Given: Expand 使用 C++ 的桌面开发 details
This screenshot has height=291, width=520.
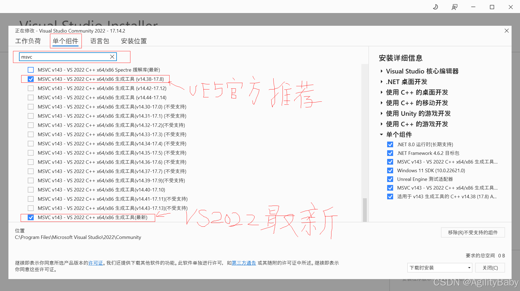Looking at the screenshot, I should pos(381,92).
